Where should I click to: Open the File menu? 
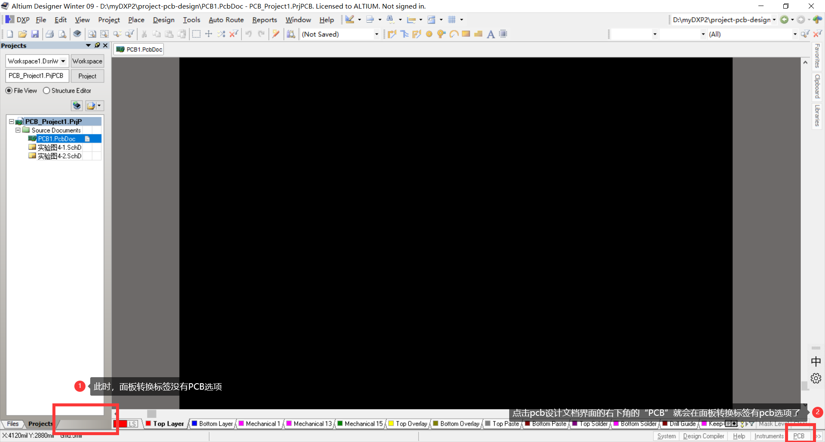[x=41, y=20]
